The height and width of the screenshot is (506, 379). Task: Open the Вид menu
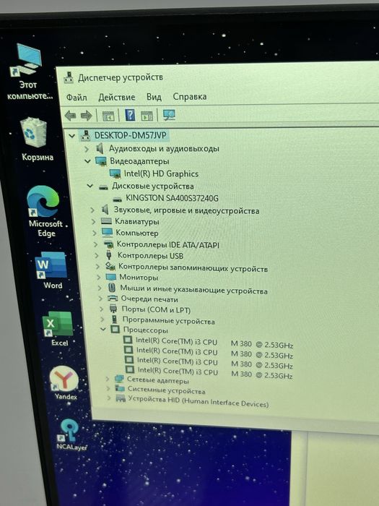154,97
